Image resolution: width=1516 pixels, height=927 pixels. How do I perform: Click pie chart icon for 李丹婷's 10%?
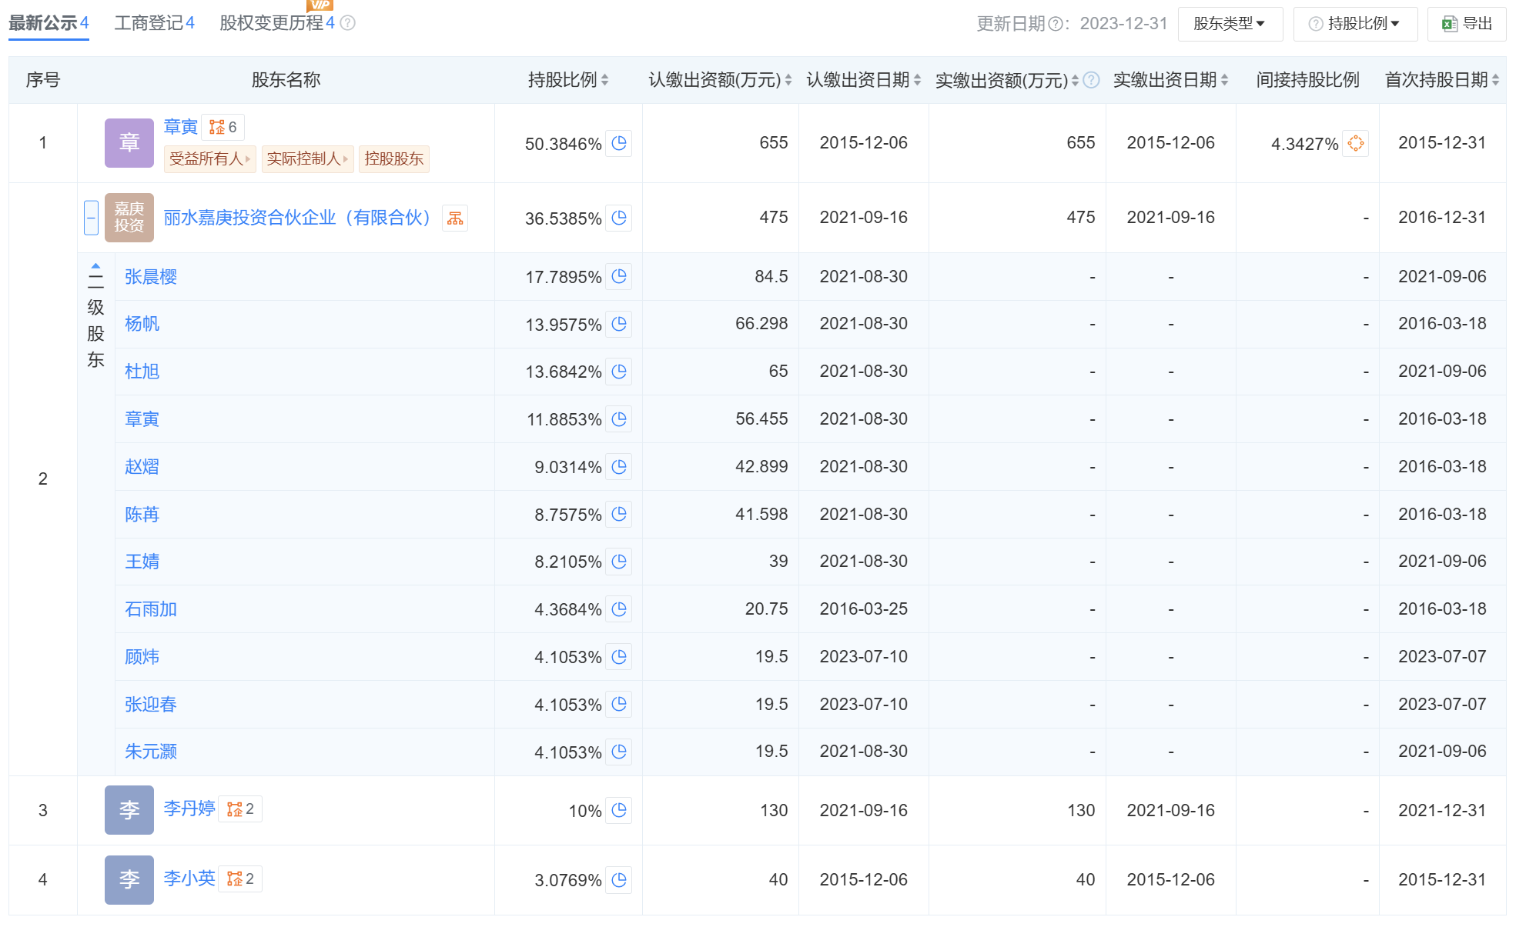[x=619, y=810]
